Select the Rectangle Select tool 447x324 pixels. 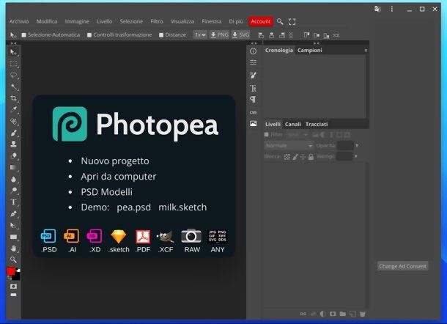(13, 64)
